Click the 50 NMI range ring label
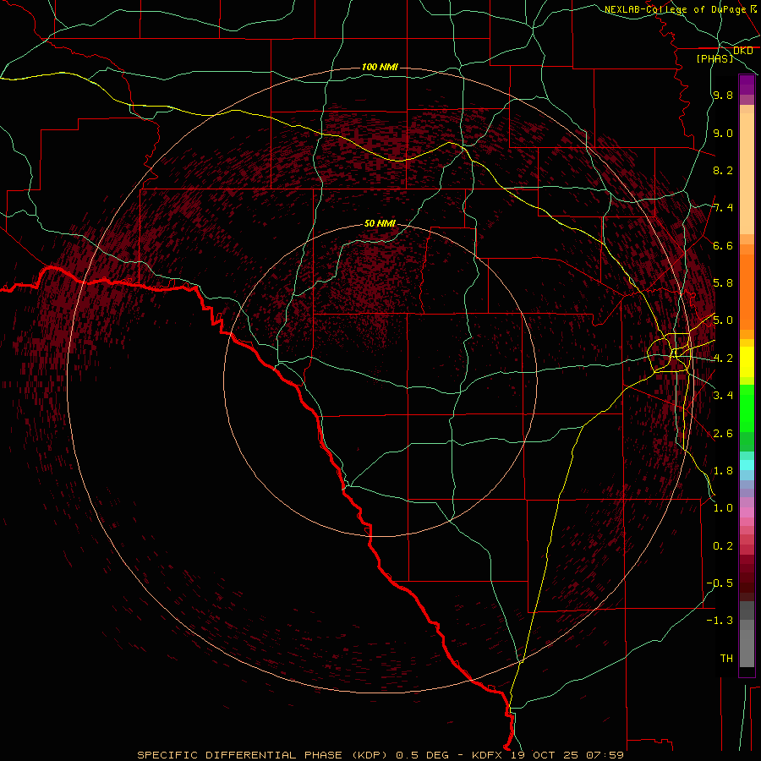The image size is (761, 761). click(x=380, y=223)
